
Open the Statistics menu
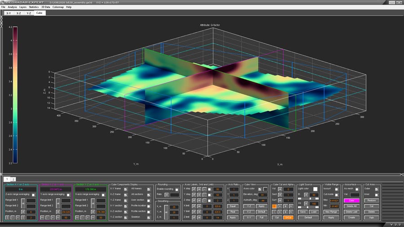click(34, 7)
